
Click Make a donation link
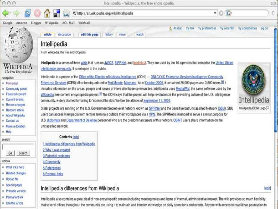(x=15, y=126)
